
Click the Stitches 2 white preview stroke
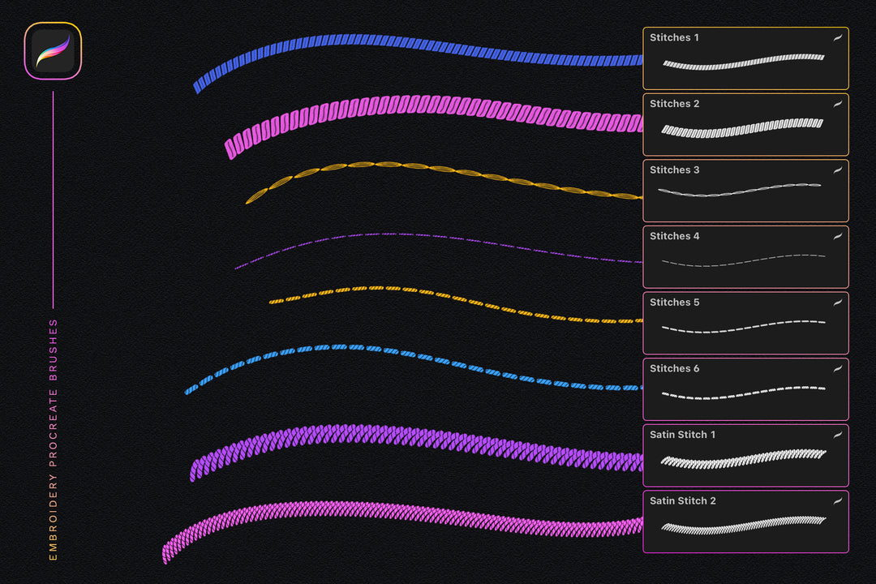pos(742,127)
